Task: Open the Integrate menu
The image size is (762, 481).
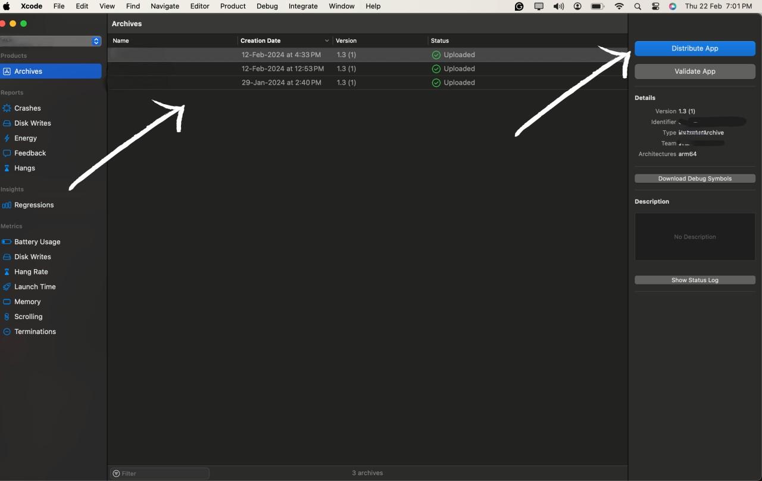Action: (303, 6)
